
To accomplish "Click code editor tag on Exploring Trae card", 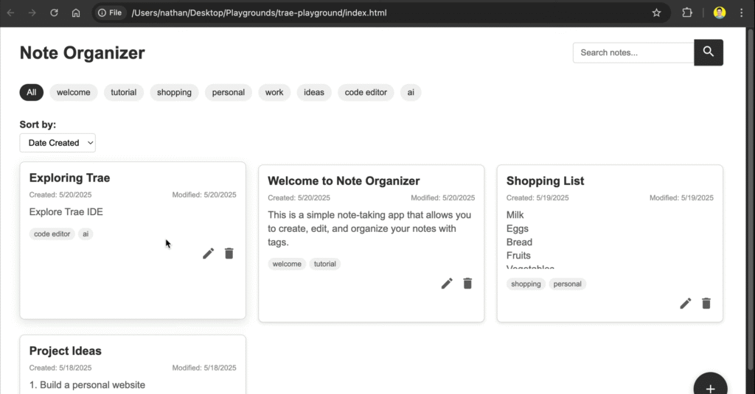I will click(52, 233).
